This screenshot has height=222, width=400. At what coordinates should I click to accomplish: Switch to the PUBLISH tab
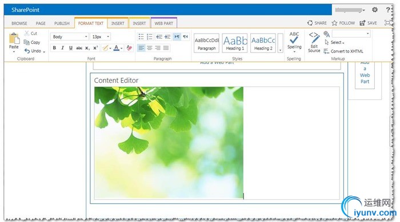tap(62, 23)
